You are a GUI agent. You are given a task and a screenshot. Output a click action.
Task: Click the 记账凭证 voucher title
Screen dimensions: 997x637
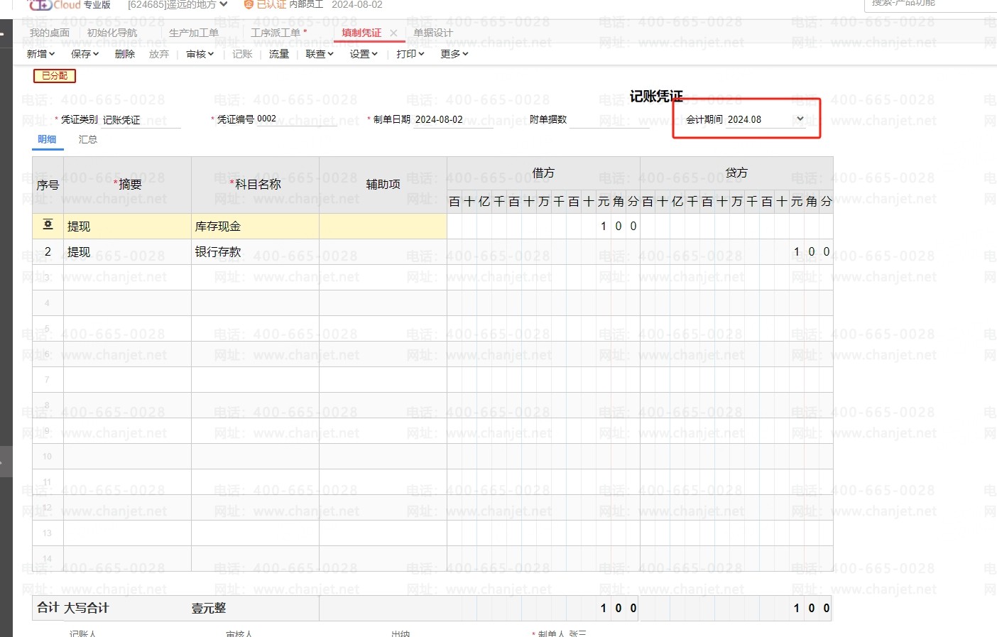pos(656,97)
